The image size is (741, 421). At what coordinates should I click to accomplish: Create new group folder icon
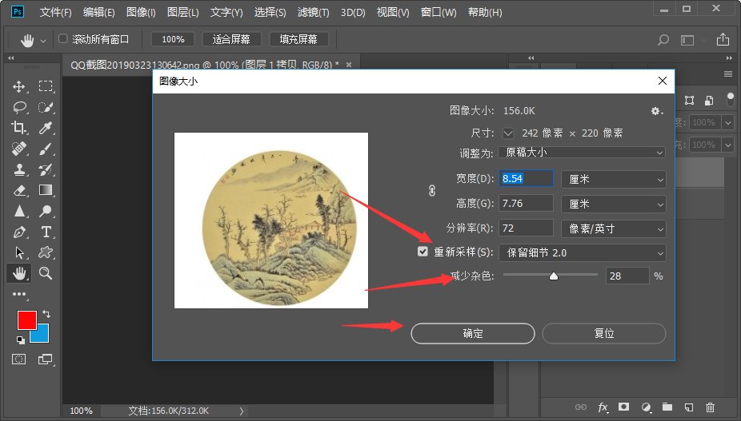(x=667, y=407)
